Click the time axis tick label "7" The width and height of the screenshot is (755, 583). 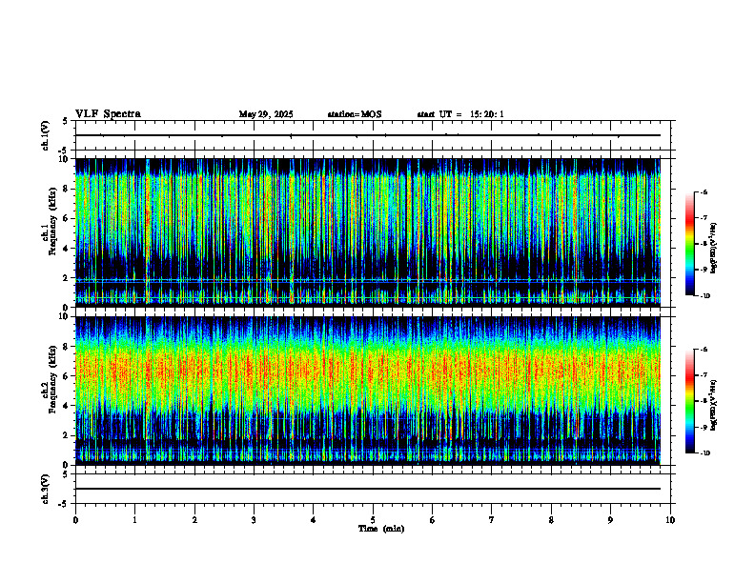pos(492,520)
